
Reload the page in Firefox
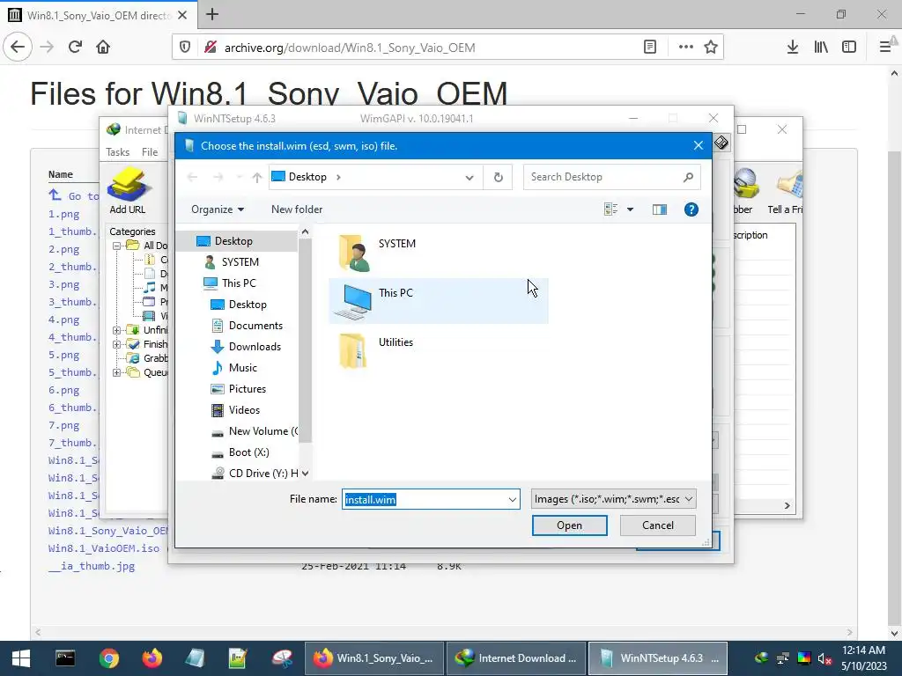coord(75,48)
